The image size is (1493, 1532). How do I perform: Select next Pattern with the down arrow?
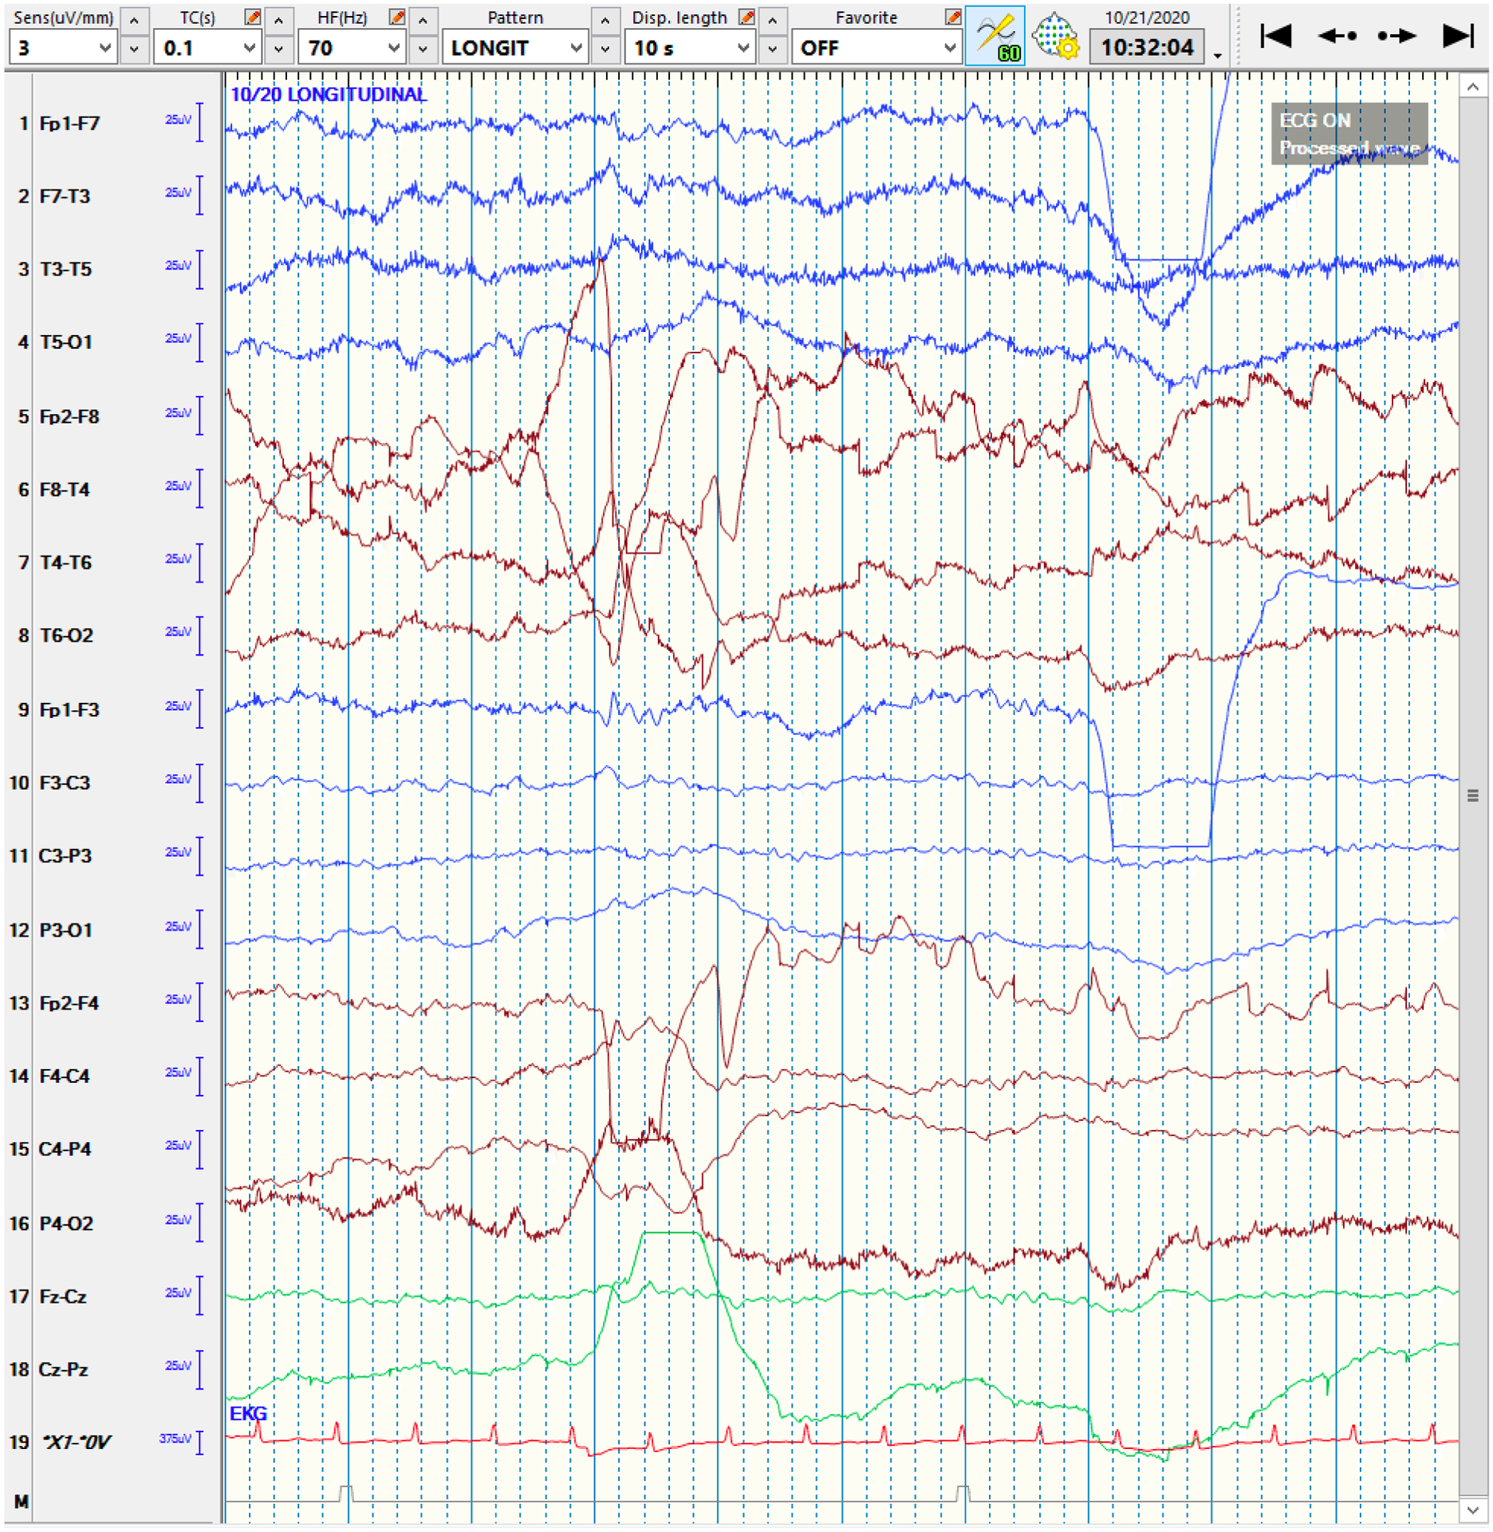click(x=605, y=49)
